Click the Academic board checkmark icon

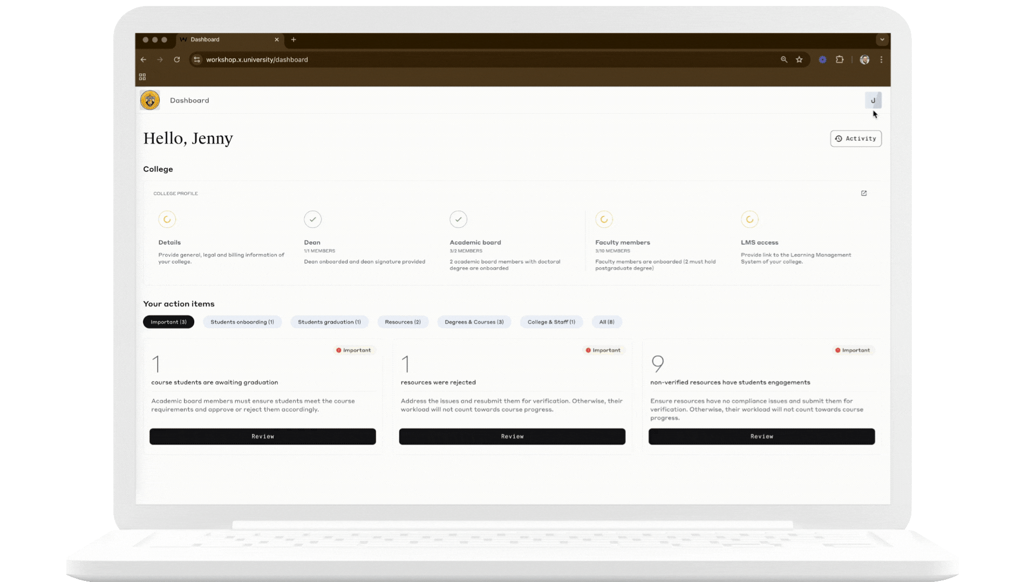click(x=458, y=219)
